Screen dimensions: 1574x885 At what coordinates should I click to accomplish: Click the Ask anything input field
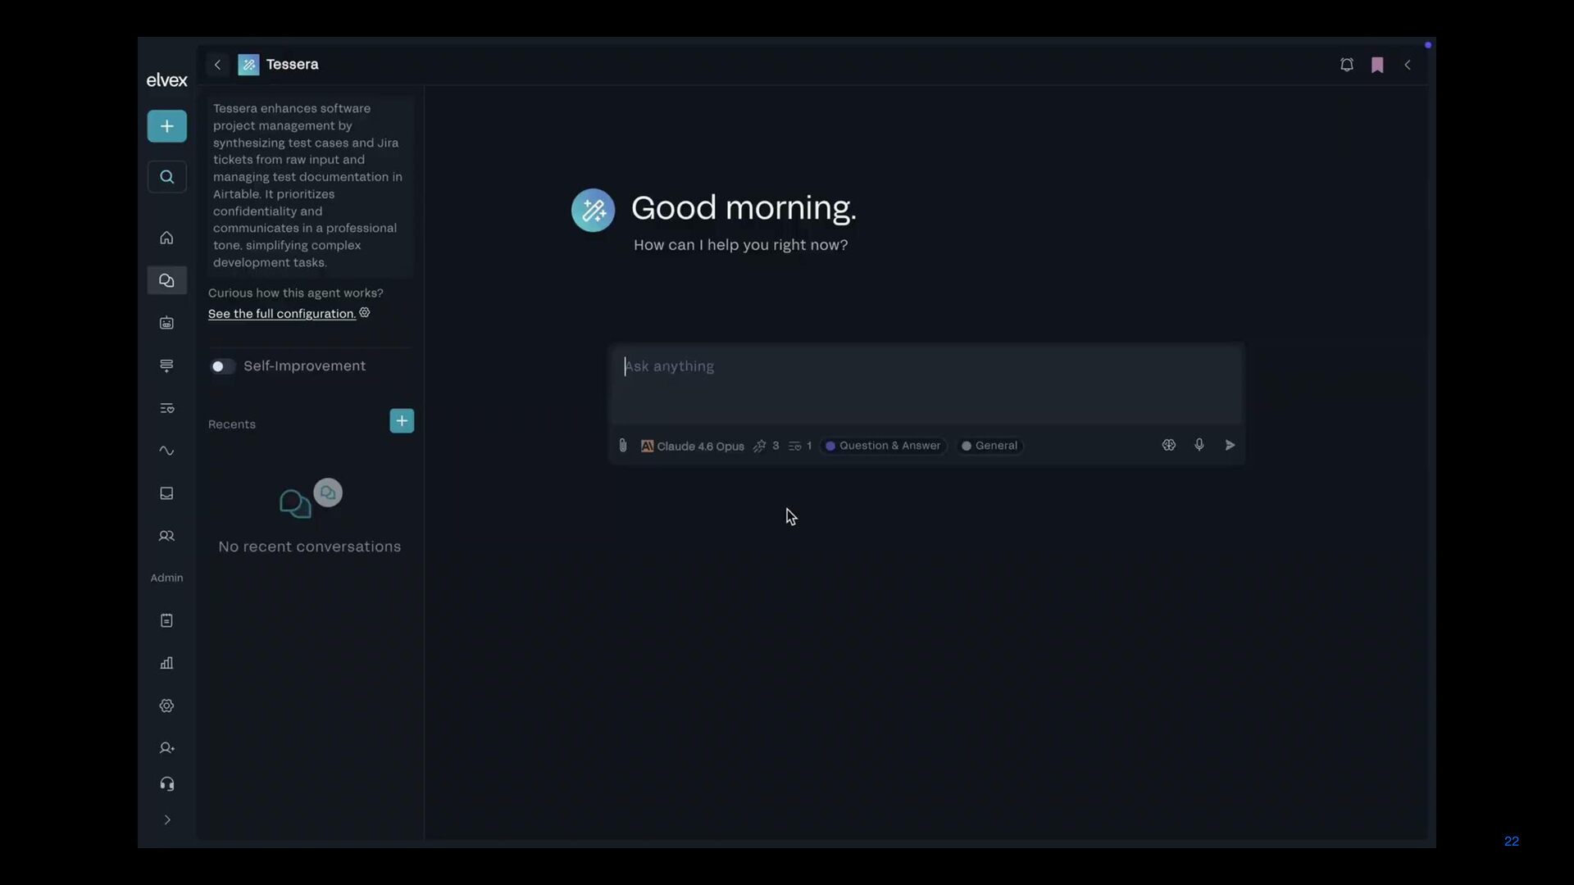(926, 383)
